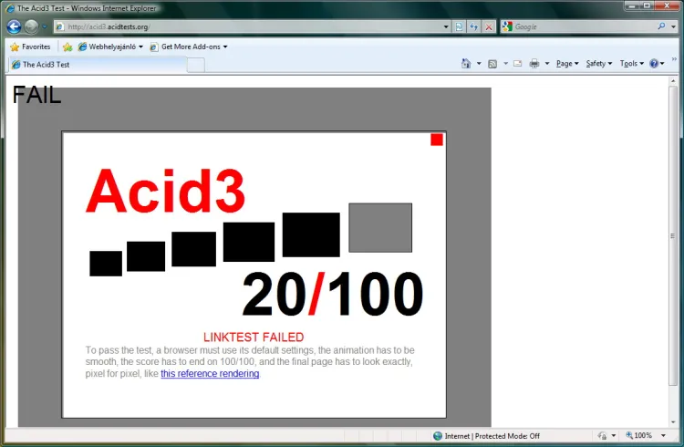Click the search magnifier icon
The height and width of the screenshot is (447, 684).
pos(661,26)
